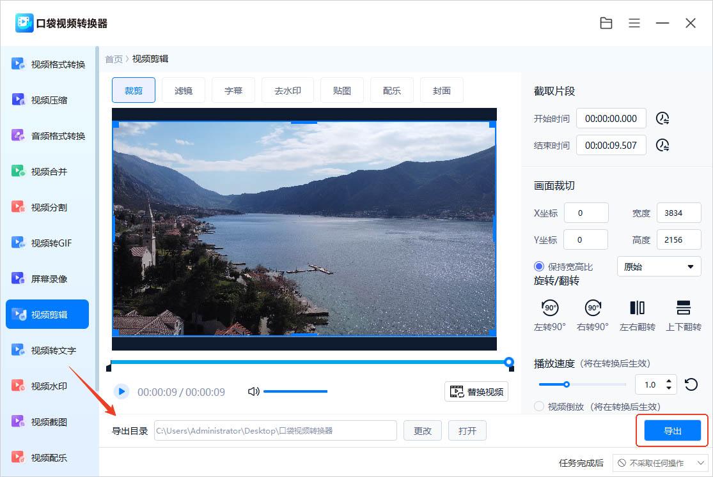The width and height of the screenshot is (713, 477).
Task: Click the playback speed value field 1.0
Action: [650, 385]
